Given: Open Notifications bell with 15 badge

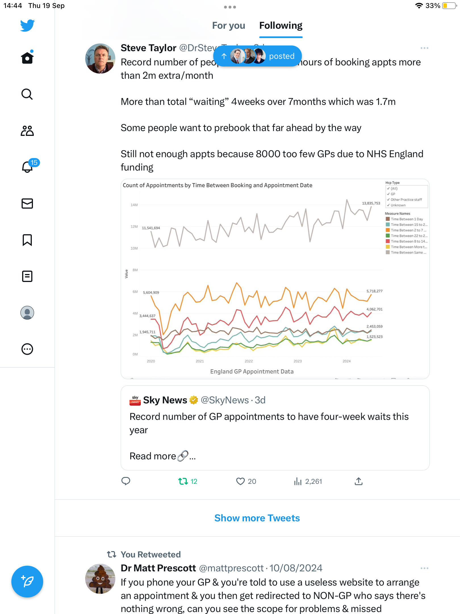Looking at the screenshot, I should pyautogui.click(x=28, y=167).
